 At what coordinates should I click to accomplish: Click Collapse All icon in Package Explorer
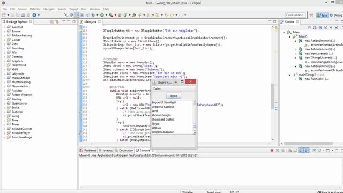pyautogui.click(x=51, y=21)
